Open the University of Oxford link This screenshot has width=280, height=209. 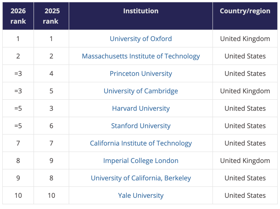pyautogui.click(x=141, y=39)
